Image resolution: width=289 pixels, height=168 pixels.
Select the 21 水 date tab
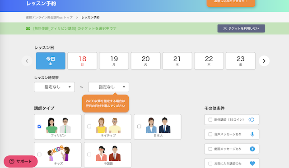click(x=177, y=61)
